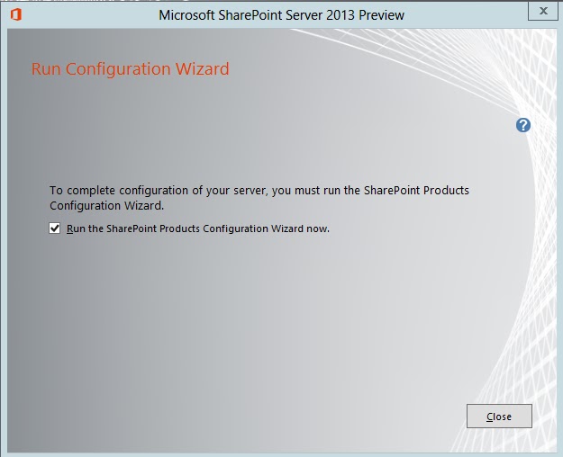Viewport: 563px width, 457px height.
Task: Click the text starting with To complete configuration
Action: coord(259,198)
